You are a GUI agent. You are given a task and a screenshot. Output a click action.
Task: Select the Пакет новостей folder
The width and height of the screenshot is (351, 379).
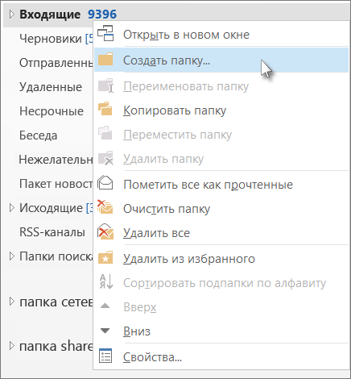point(56,184)
